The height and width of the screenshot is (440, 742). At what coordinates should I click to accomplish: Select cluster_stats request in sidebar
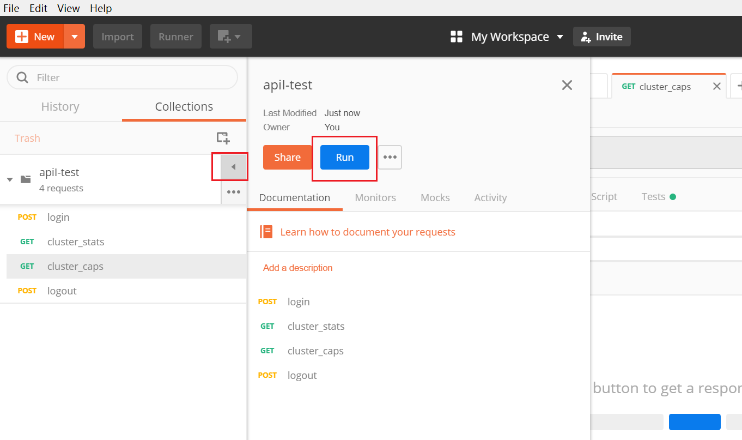coord(126,242)
